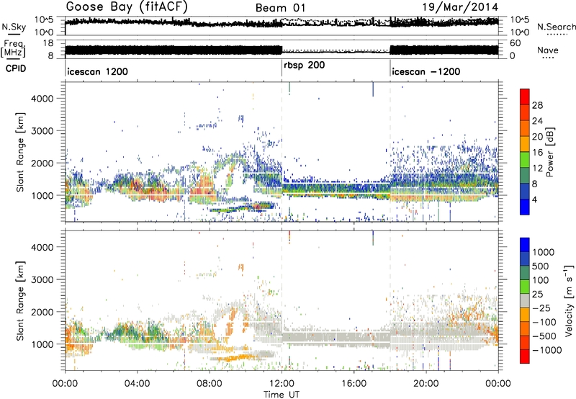The height and width of the screenshot is (399, 576).
Task: Click the '28' power colorbar value
Action: coord(537,105)
